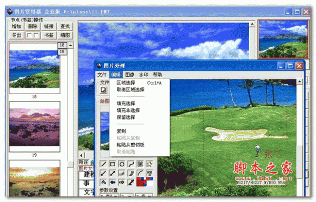Switch to the 附注 tab

pos(83,162)
